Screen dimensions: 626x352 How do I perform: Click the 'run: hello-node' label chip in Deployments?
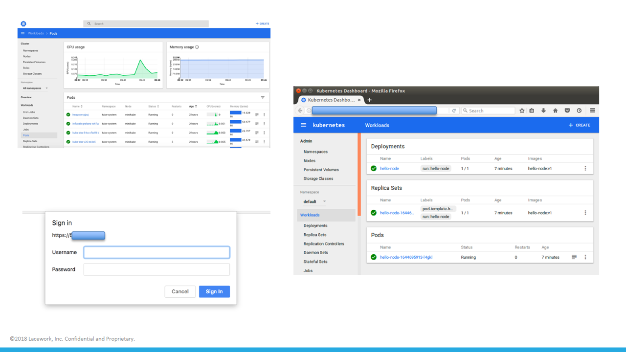click(x=436, y=168)
